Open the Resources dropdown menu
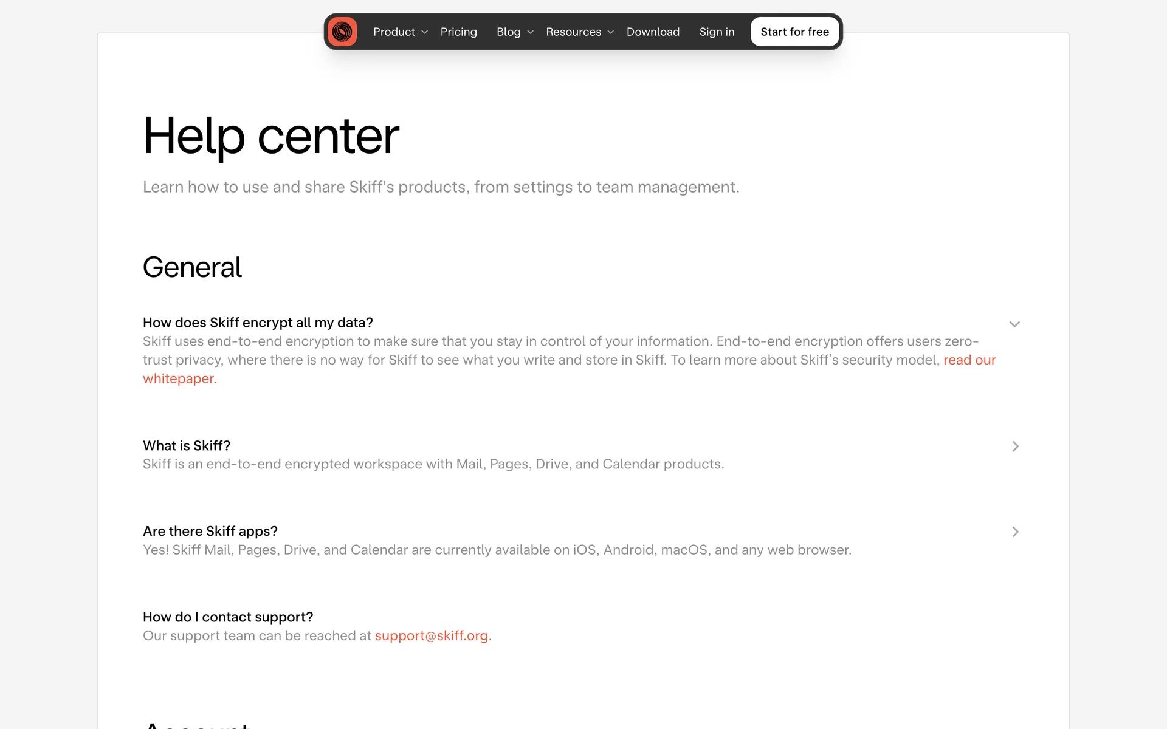Image resolution: width=1167 pixels, height=729 pixels. [x=573, y=32]
